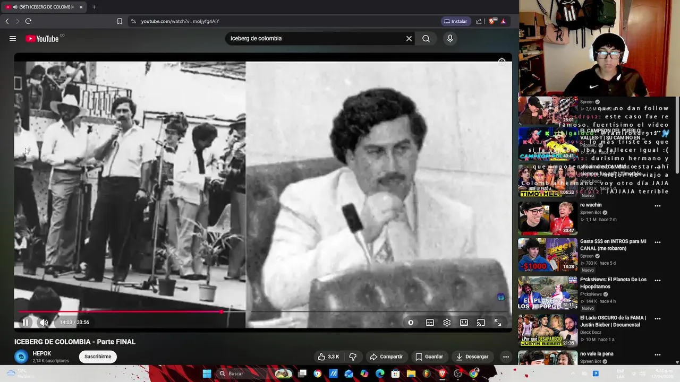Image resolution: width=680 pixels, height=382 pixels.
Task: Bookmark this page
Action: (120, 21)
